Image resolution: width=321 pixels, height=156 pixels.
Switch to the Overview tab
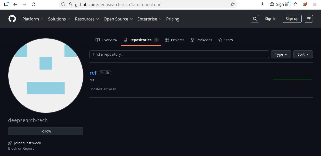pyautogui.click(x=106, y=40)
